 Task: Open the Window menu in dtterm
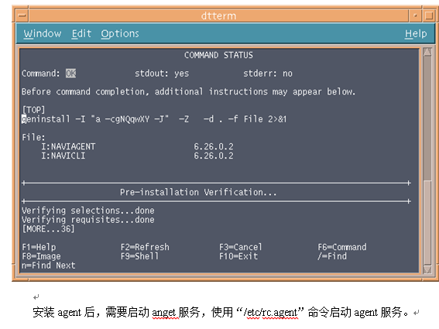pyautogui.click(x=43, y=34)
